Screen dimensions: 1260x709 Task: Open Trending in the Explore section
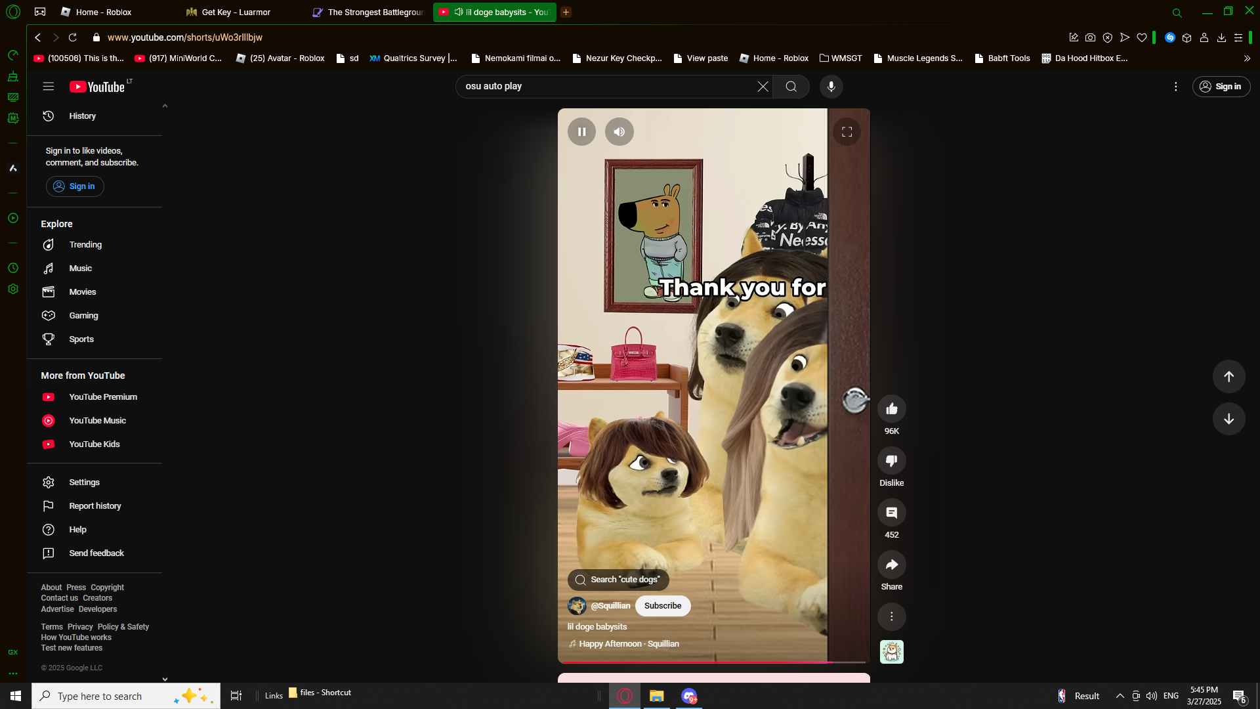tap(85, 245)
